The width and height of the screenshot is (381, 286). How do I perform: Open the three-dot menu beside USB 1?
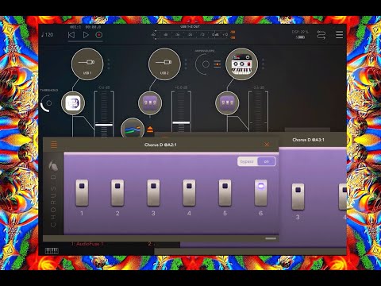pos(109,64)
